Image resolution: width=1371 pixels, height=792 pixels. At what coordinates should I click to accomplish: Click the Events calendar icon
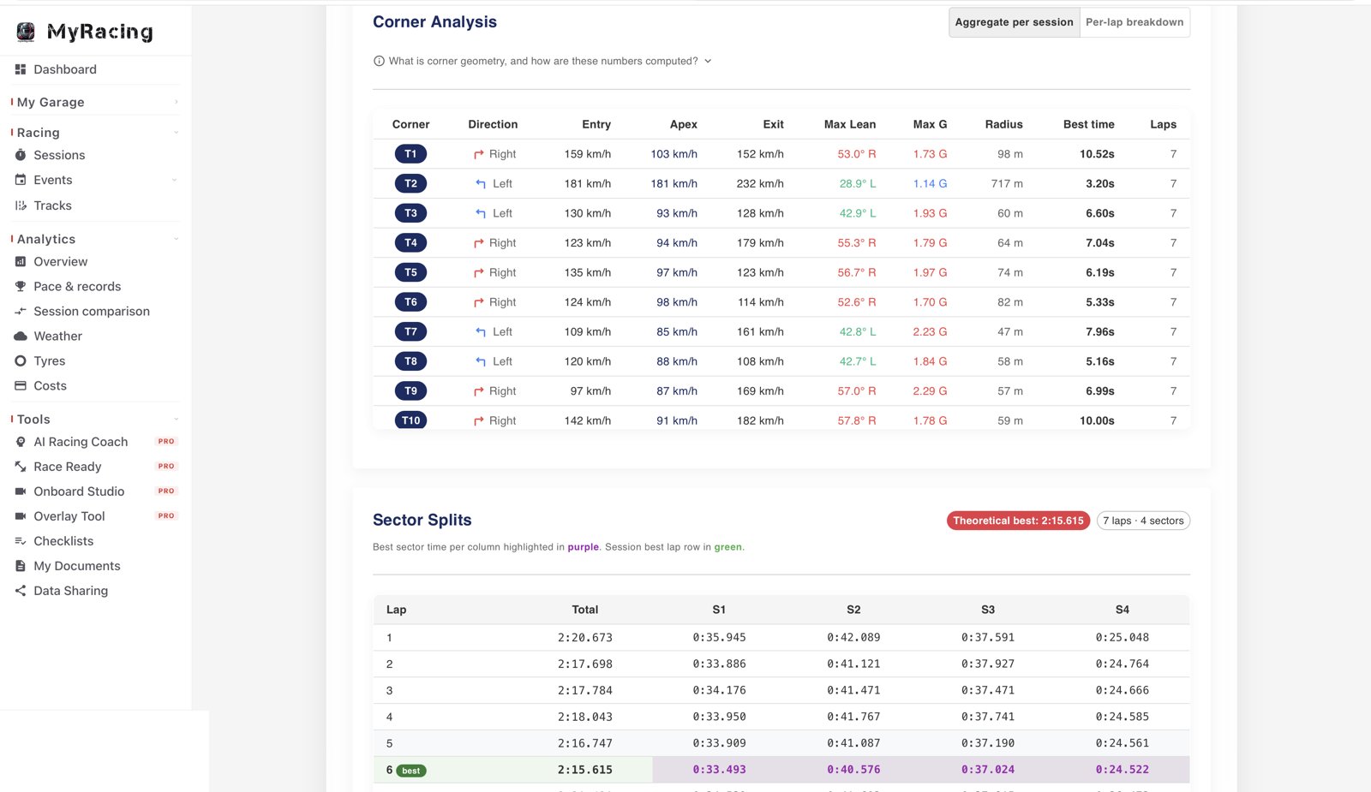21,180
